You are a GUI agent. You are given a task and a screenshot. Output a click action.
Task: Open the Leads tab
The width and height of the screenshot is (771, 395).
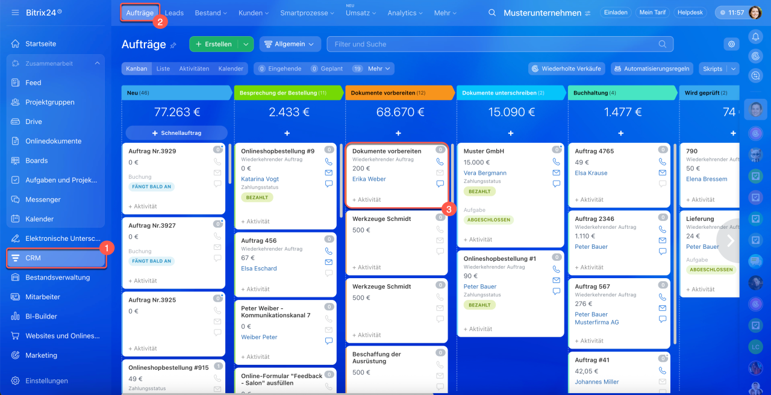(174, 13)
